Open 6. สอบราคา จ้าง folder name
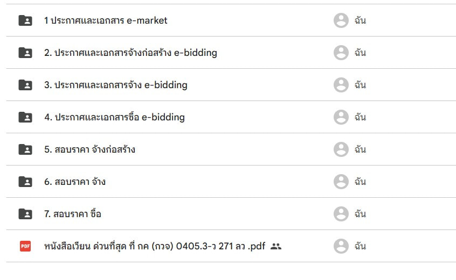 point(75,182)
